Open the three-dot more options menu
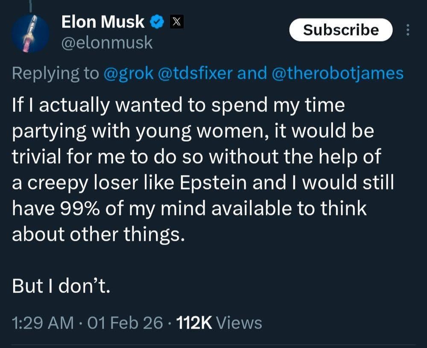427x348 pixels. click(x=408, y=30)
